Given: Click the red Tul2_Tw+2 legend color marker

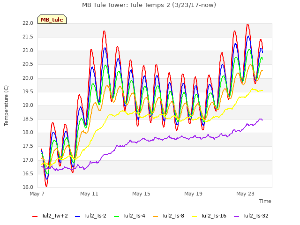Looking at the screenshot, I should coord(35,217).
